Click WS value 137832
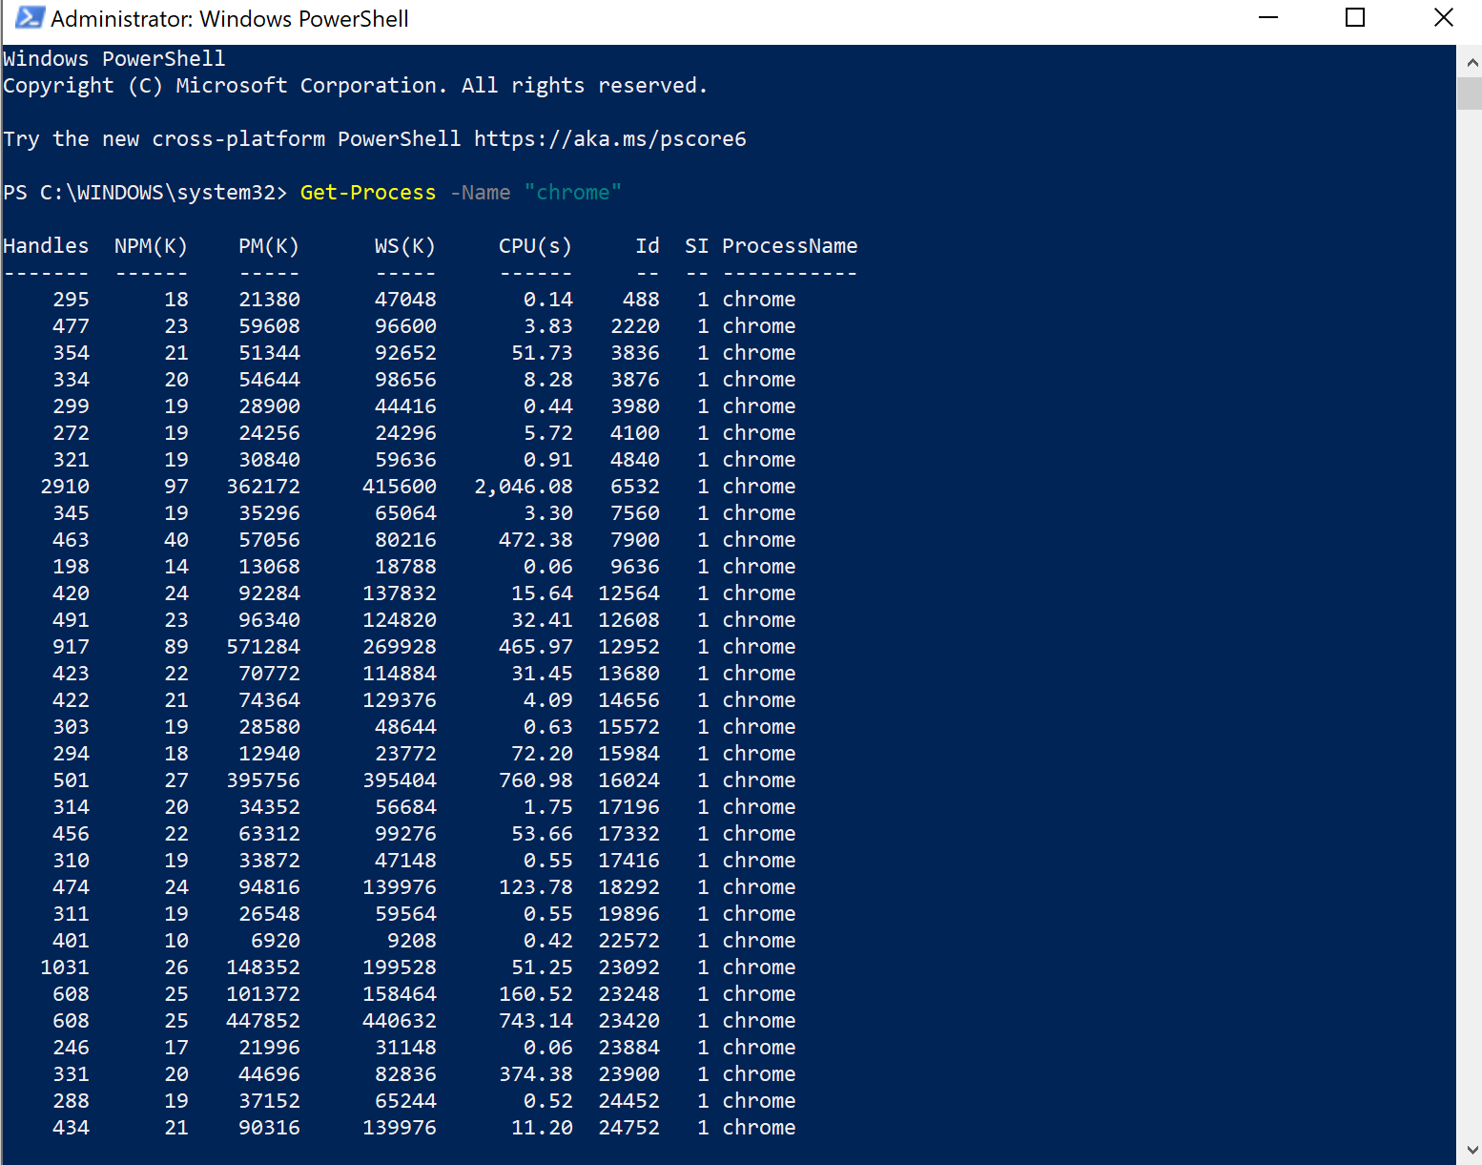This screenshot has width=1482, height=1165. (x=400, y=593)
